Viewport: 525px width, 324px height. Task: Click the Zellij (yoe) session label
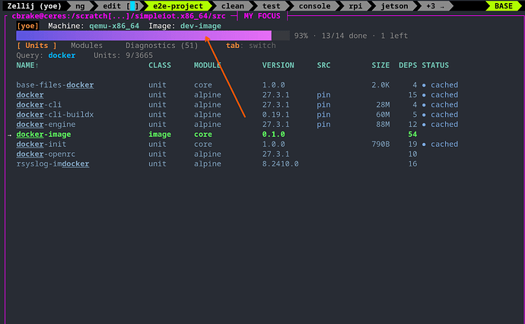coord(34,6)
